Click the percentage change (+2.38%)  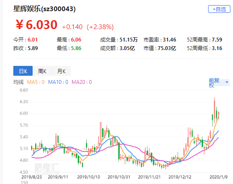(100, 27)
